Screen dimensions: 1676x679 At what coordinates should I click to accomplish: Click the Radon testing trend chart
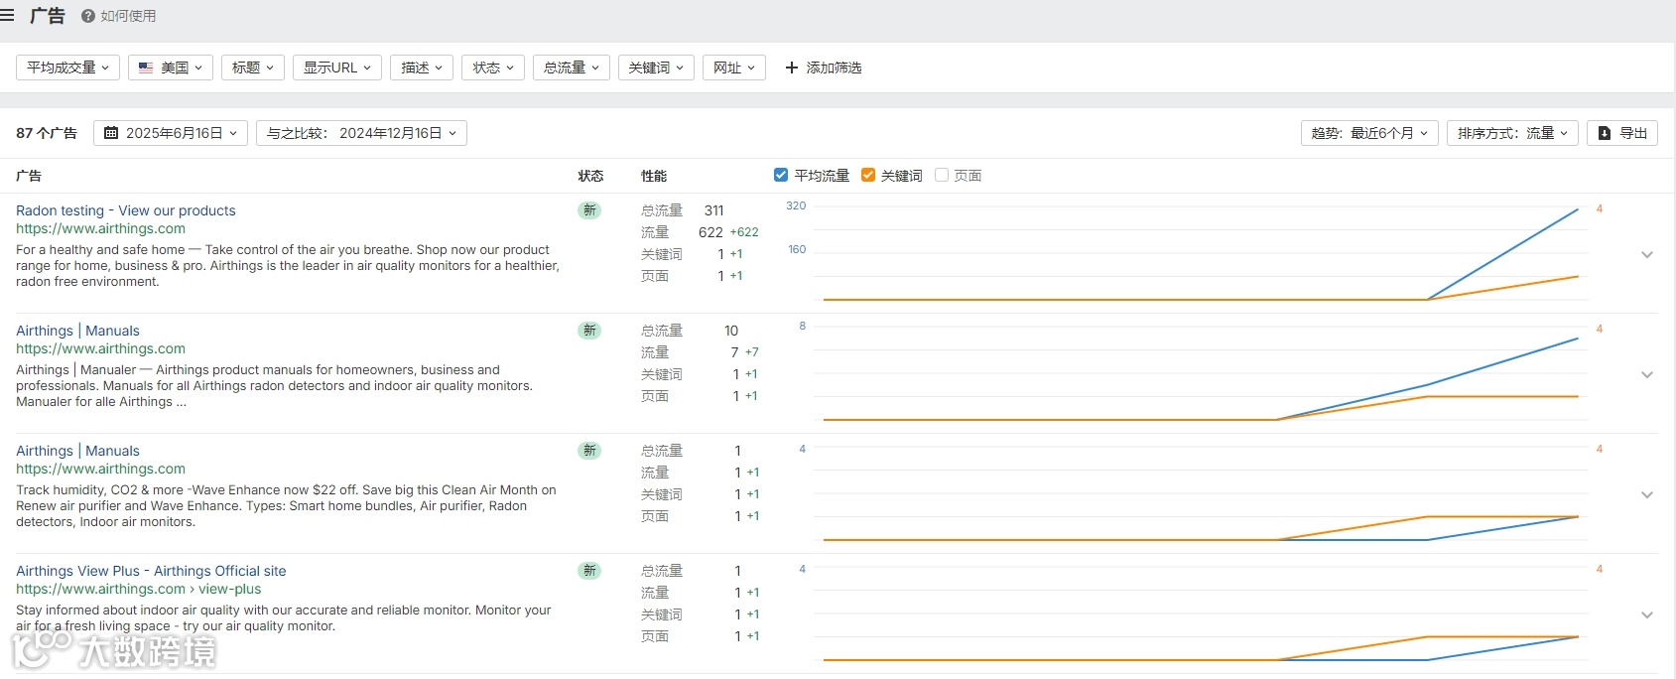(1201, 253)
